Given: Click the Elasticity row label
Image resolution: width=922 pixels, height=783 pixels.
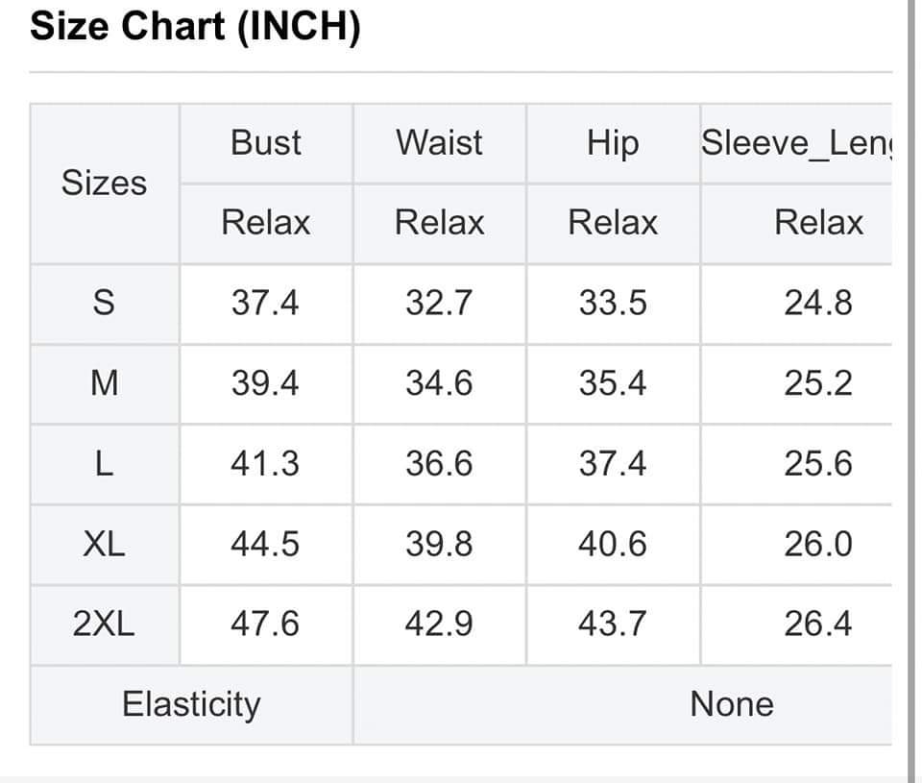Looking at the screenshot, I should point(191,704).
